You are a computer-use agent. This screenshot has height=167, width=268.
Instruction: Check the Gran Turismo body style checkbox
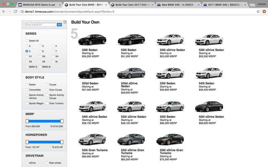(47, 103)
